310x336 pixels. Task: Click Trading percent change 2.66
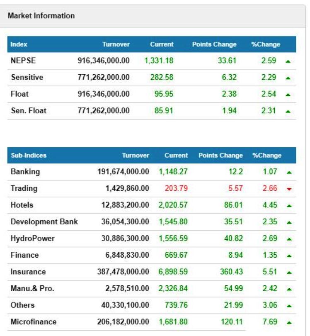[270, 188]
